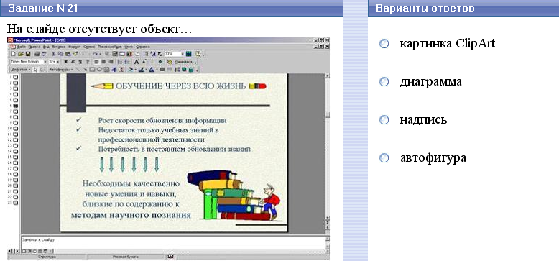Toggle Underline formatting button

[x=80, y=62]
